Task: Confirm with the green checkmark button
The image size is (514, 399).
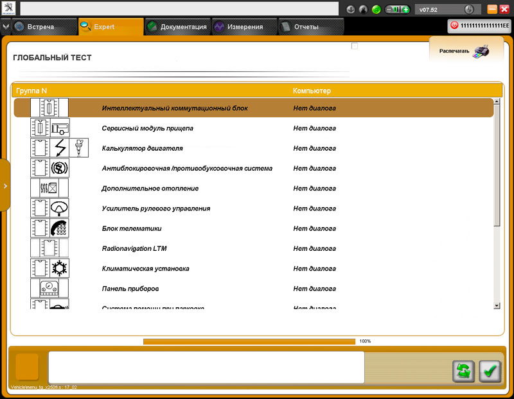Action: click(x=490, y=371)
